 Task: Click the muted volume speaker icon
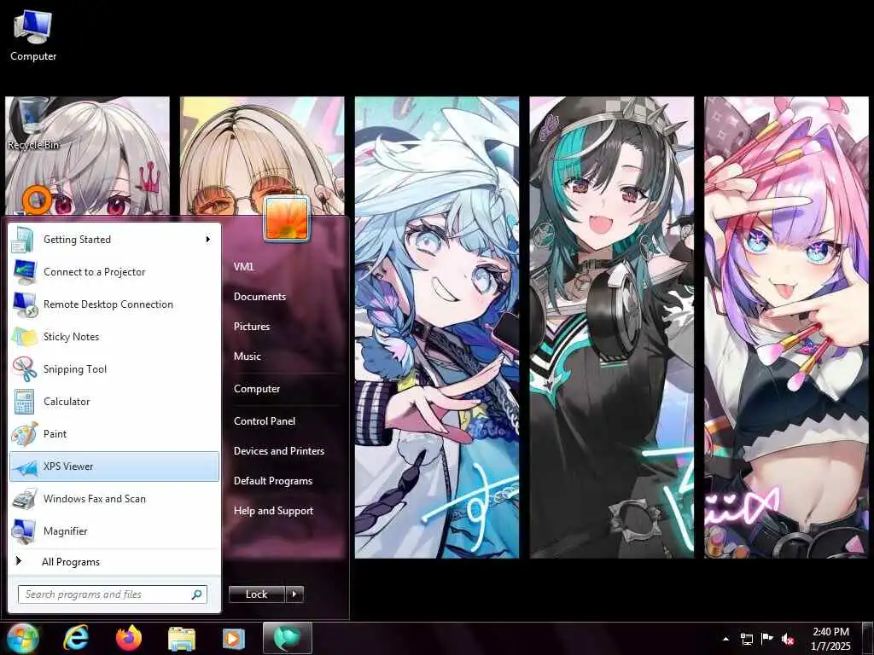coord(788,639)
